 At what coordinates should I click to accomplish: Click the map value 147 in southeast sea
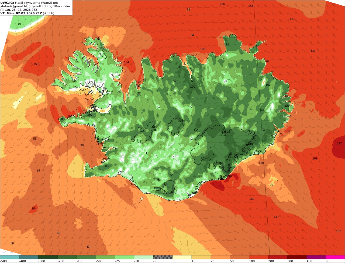click(276, 217)
